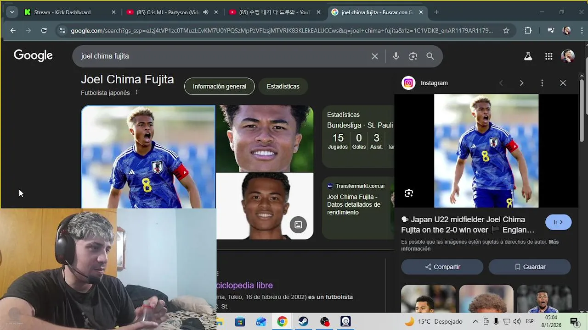Open the Google apps grid
The width and height of the screenshot is (588, 330).
[x=548, y=56]
